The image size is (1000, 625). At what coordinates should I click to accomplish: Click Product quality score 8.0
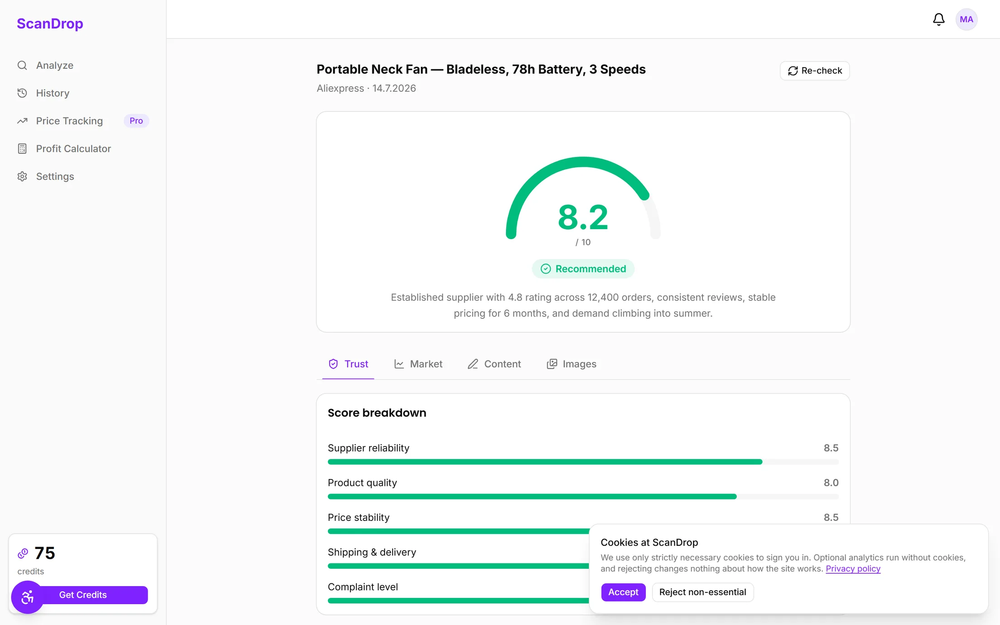[831, 483]
